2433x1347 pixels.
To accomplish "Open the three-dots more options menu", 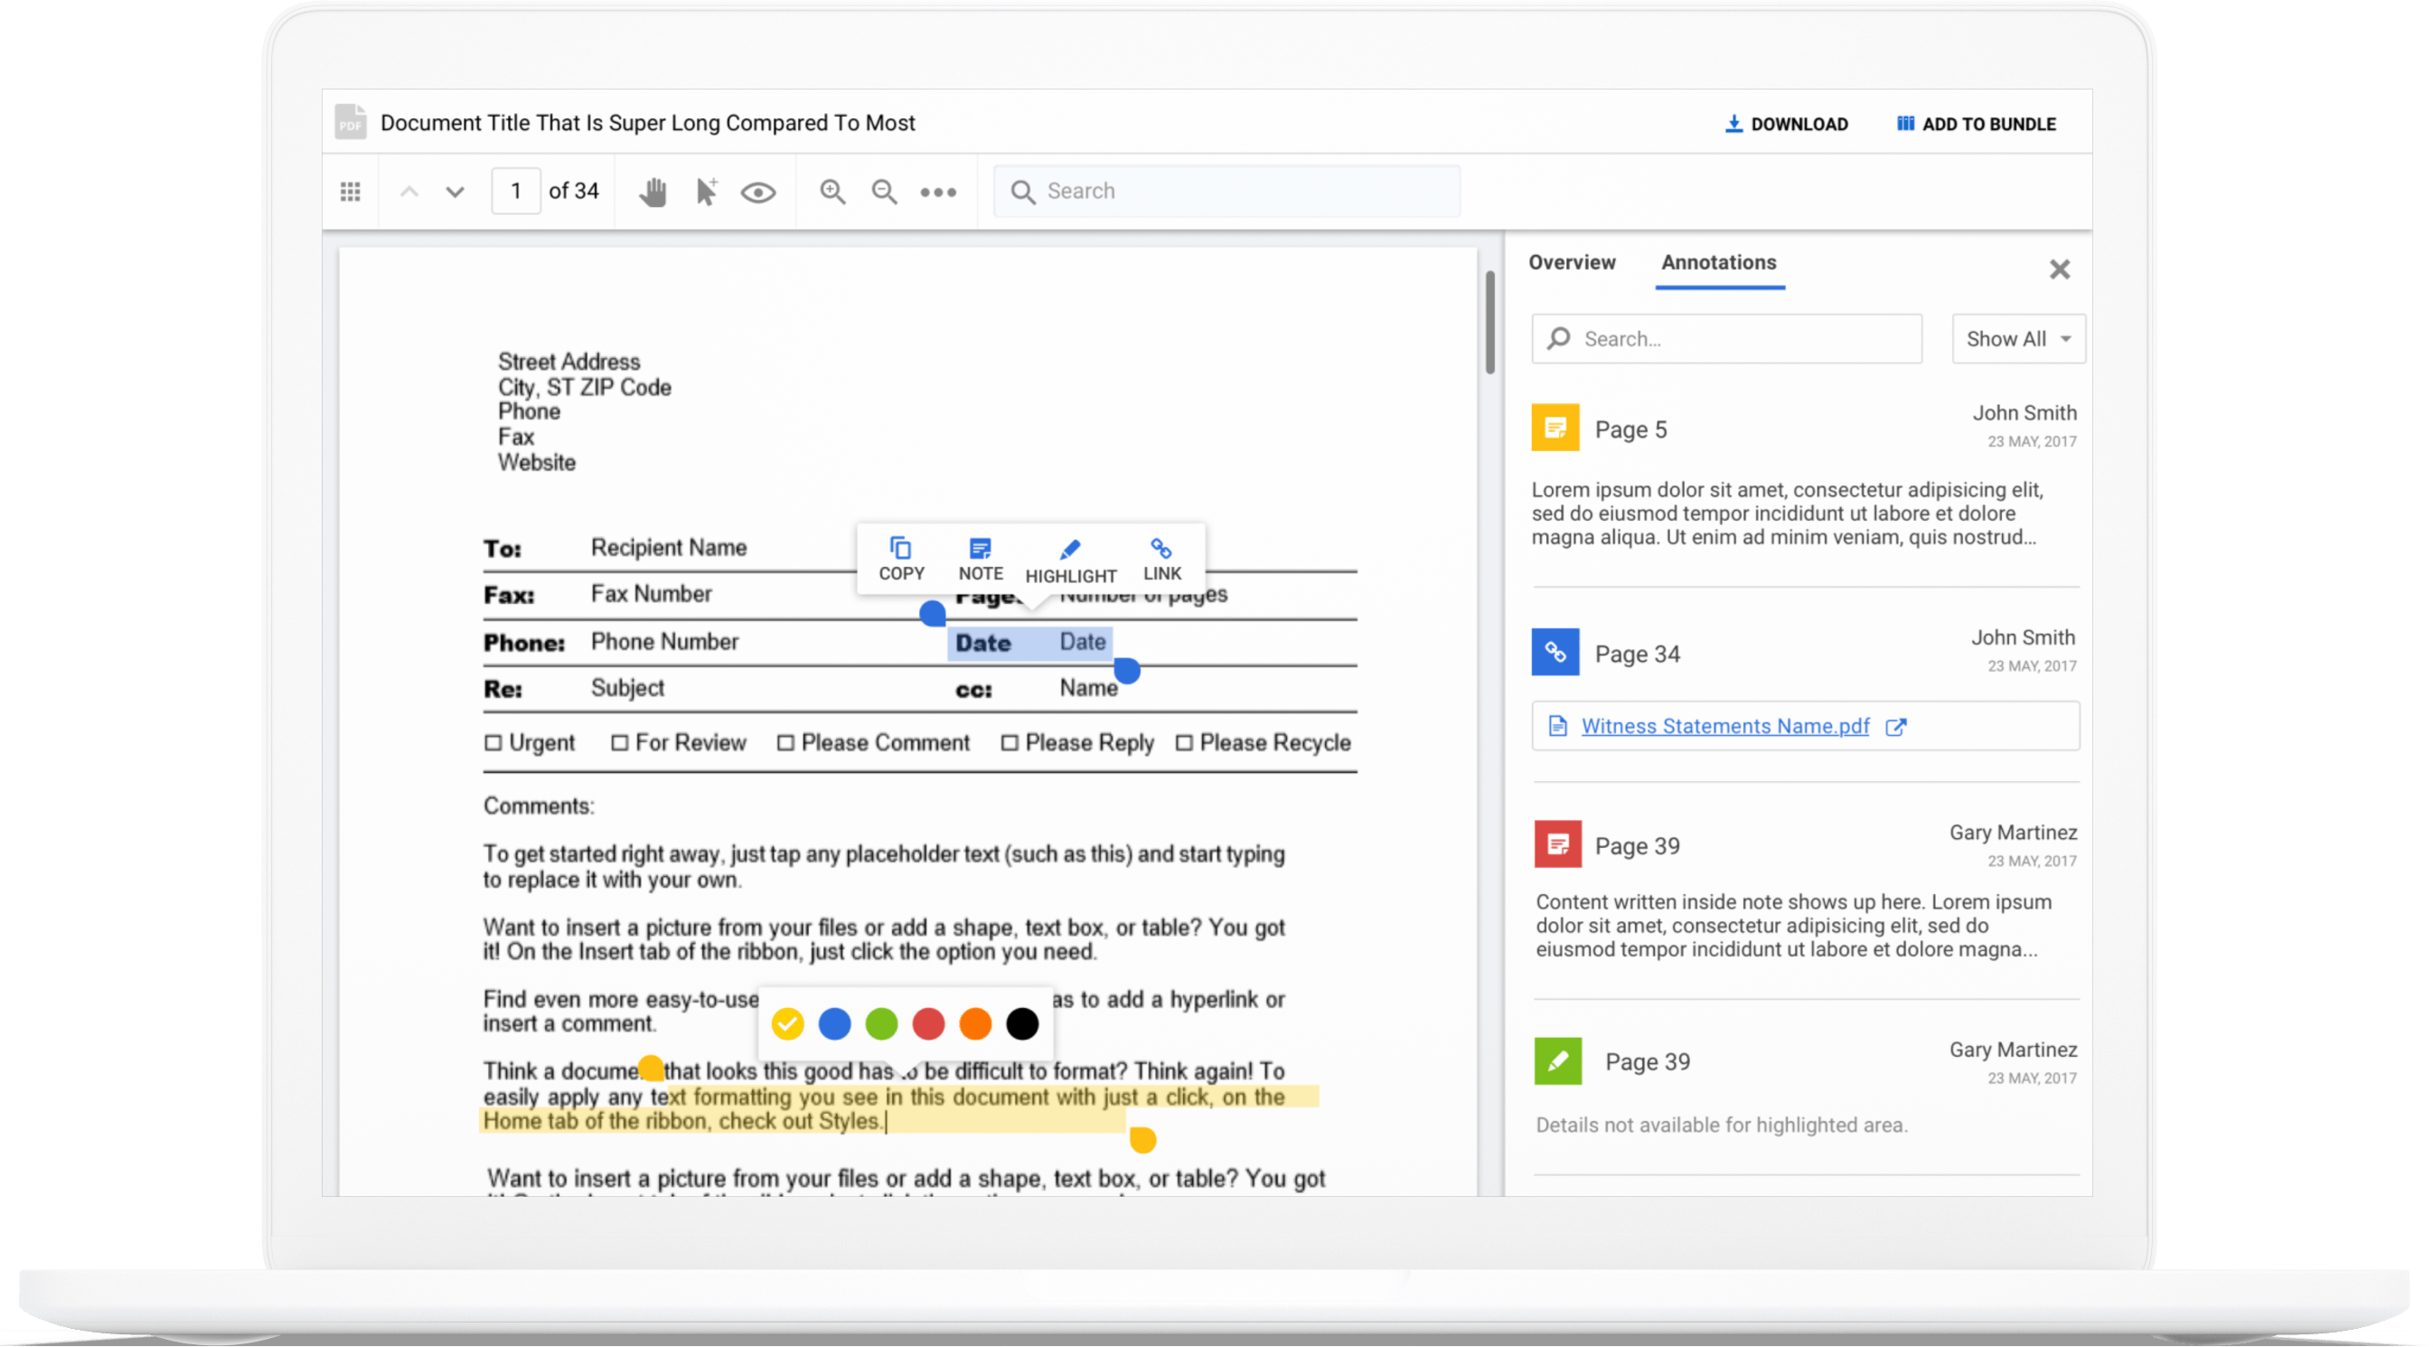I will (938, 193).
